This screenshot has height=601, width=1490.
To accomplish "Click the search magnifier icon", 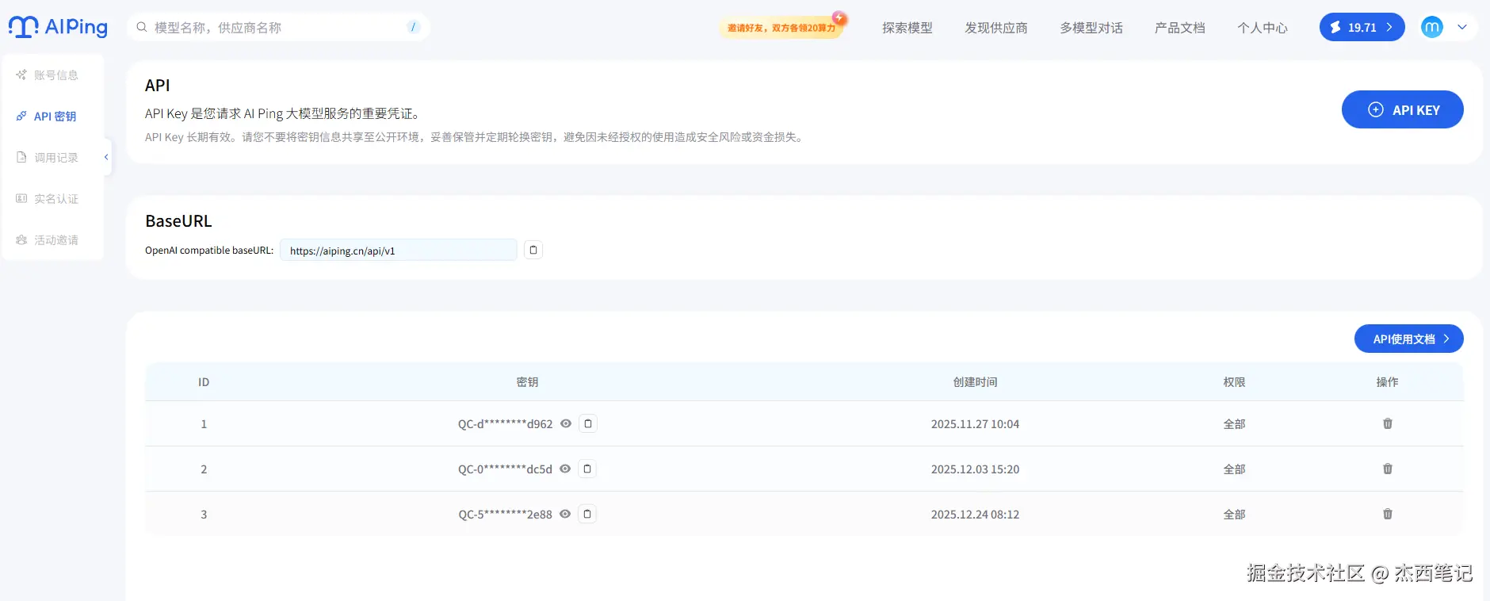I will [142, 27].
